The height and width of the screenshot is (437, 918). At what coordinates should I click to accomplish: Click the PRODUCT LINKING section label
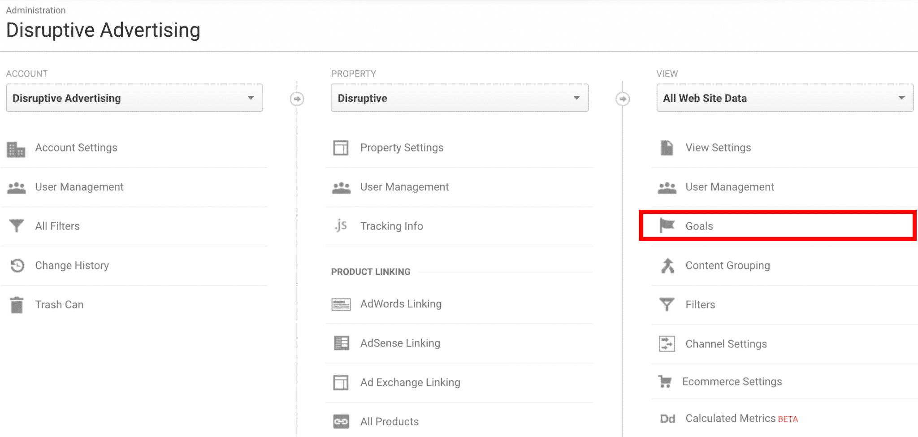click(371, 272)
